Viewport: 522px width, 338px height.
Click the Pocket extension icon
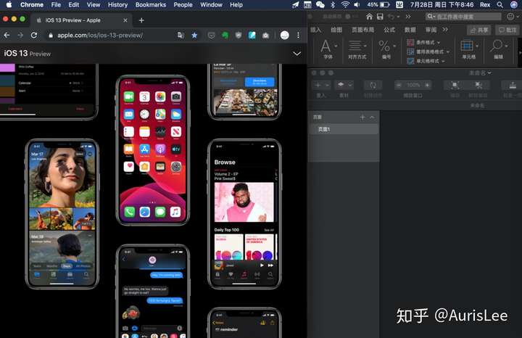pos(210,35)
